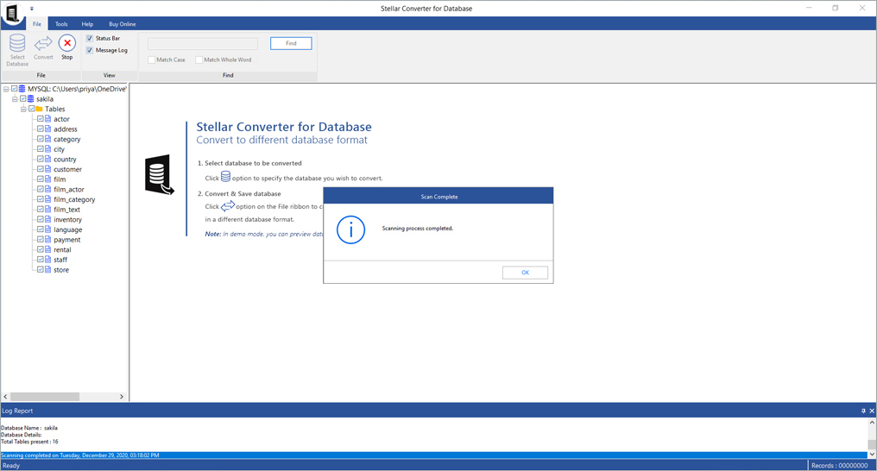Click the payment table icon
The height and width of the screenshot is (471, 877).
(x=48, y=240)
